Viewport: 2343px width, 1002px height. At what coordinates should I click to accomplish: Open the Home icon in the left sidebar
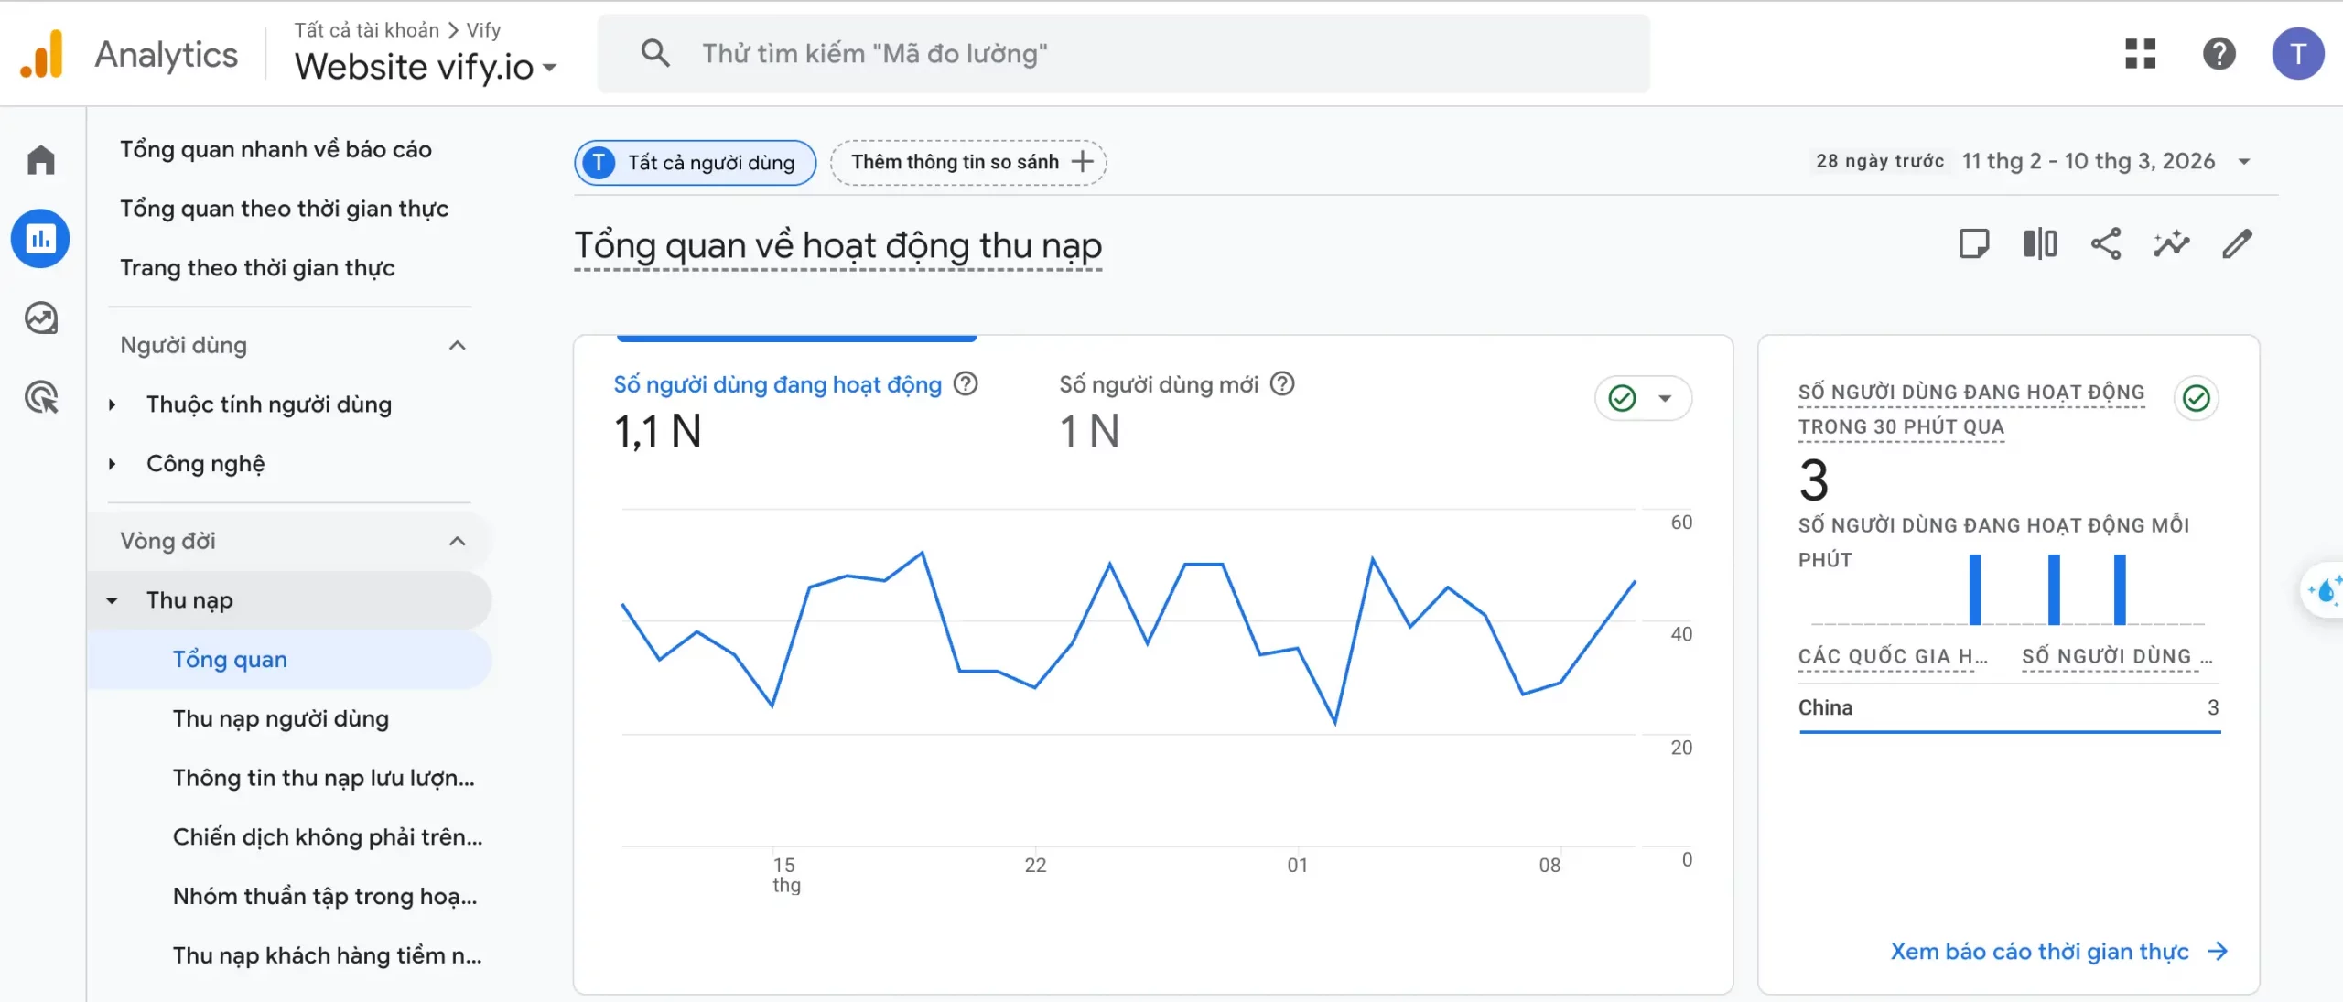[40, 159]
